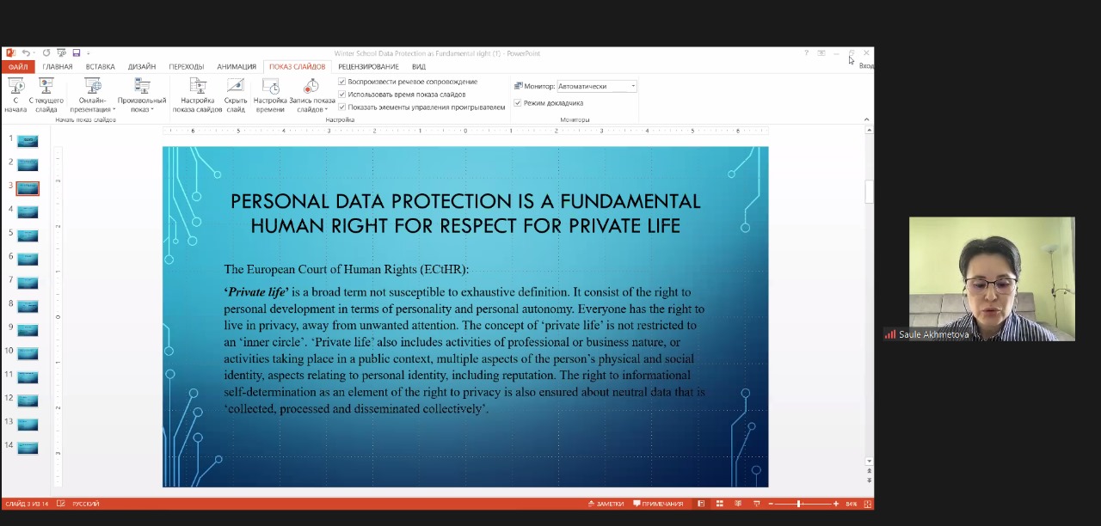Select slide 5 thumbnail

pos(28,235)
